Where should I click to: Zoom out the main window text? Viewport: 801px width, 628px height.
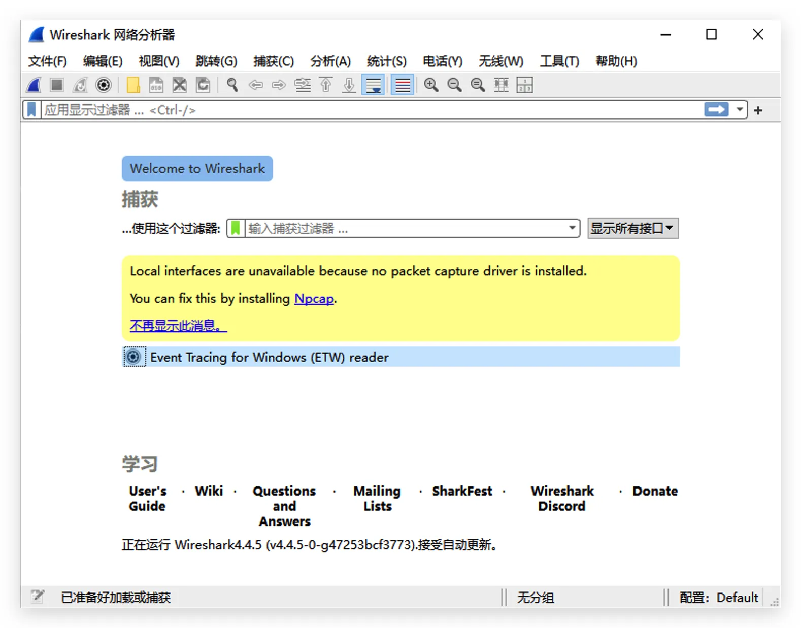[x=455, y=85]
